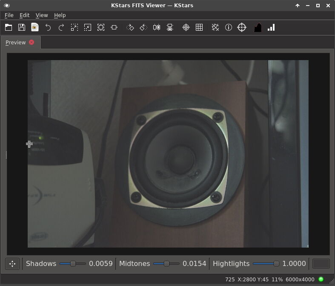Show the histogram view
Viewport: 335px width, 286px height.
click(258, 27)
